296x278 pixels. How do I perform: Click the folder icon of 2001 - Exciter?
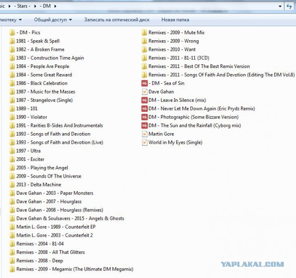click(12, 160)
